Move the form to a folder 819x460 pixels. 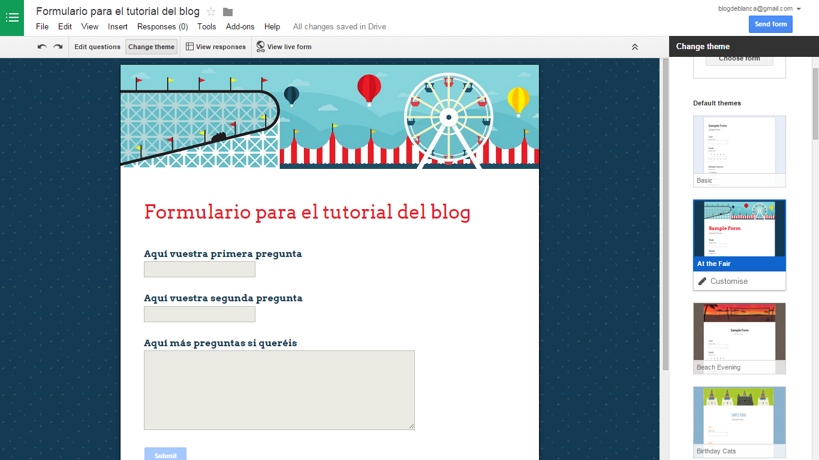227,11
